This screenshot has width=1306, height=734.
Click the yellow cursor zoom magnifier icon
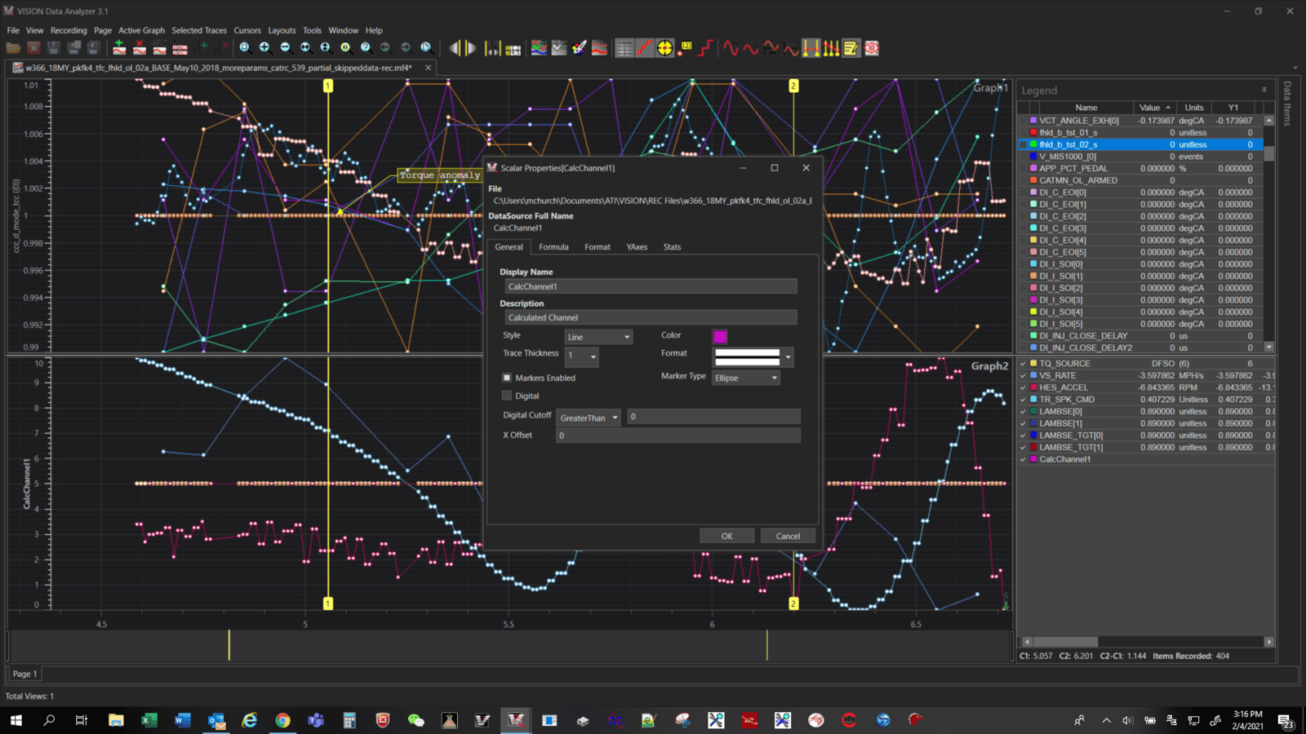(x=345, y=48)
